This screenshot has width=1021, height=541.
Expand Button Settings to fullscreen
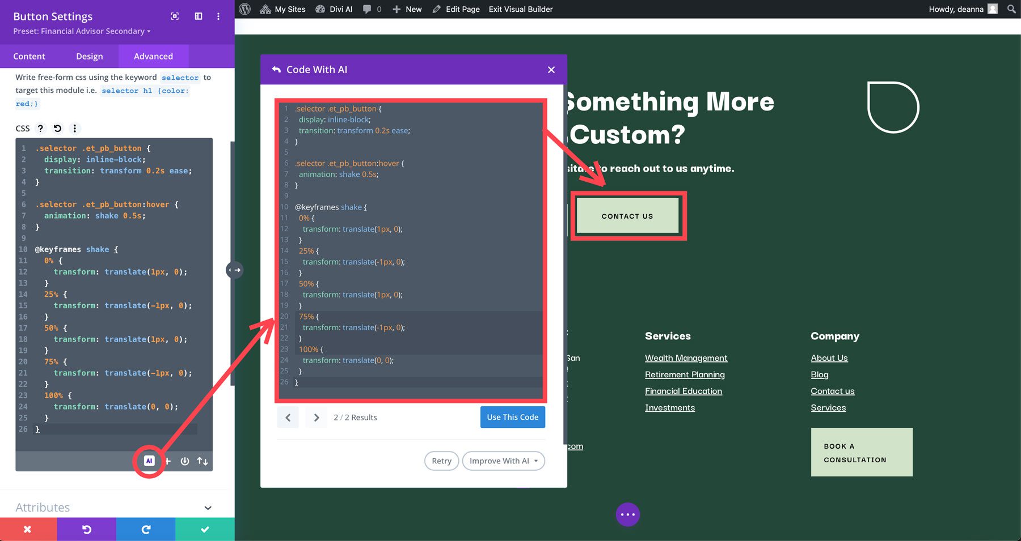coord(175,16)
